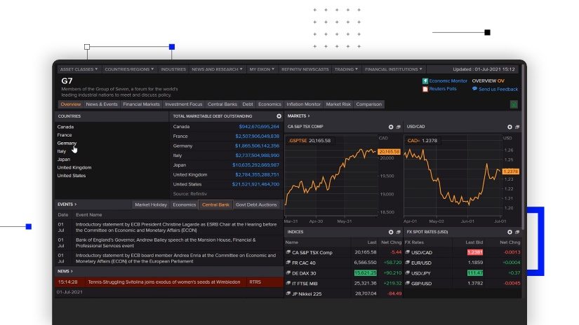Open the Asset Classes dropdown menu
Screen dimensions: 579x325
(79, 69)
